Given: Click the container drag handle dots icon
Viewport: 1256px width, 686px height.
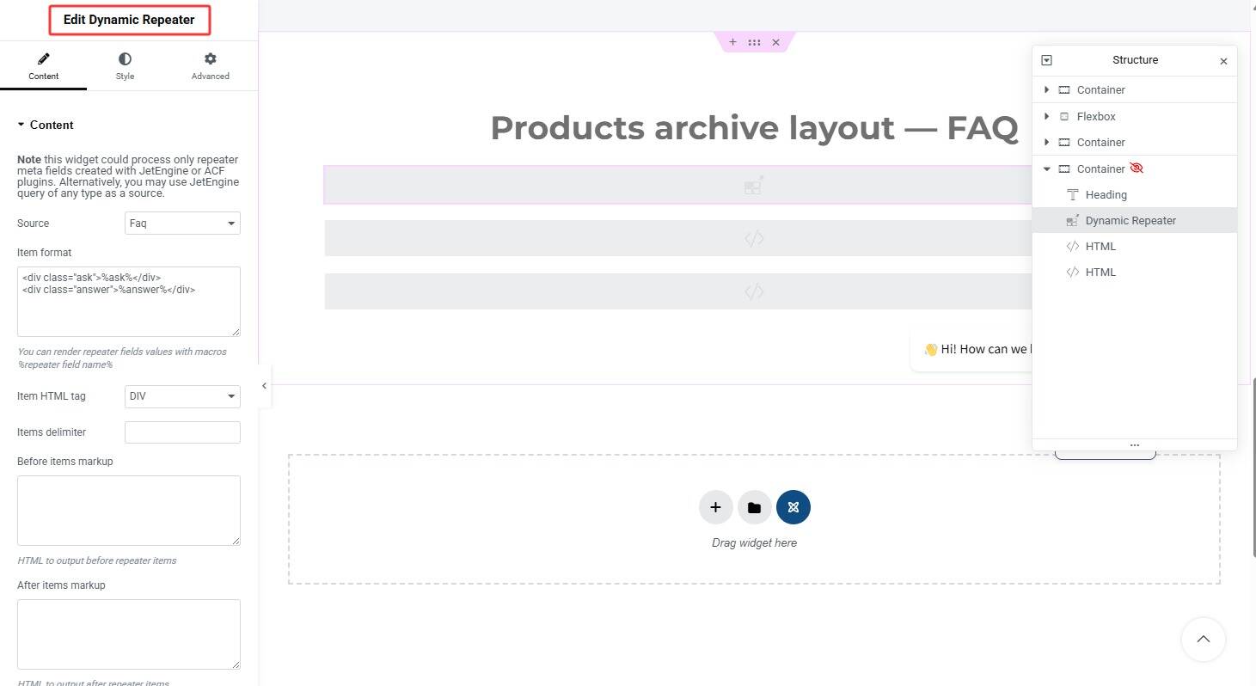Looking at the screenshot, I should coord(754,42).
